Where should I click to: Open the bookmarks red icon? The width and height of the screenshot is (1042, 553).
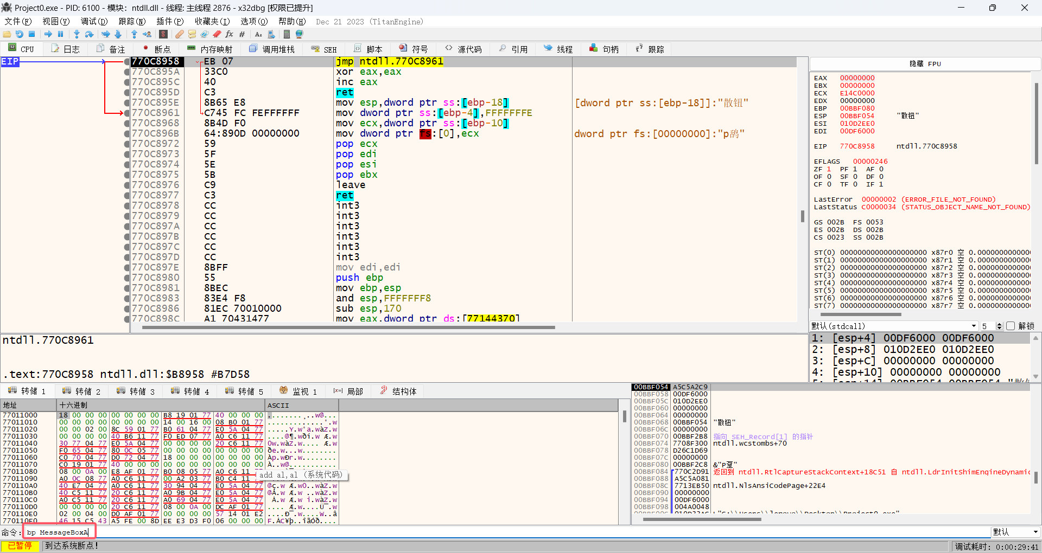[217, 34]
